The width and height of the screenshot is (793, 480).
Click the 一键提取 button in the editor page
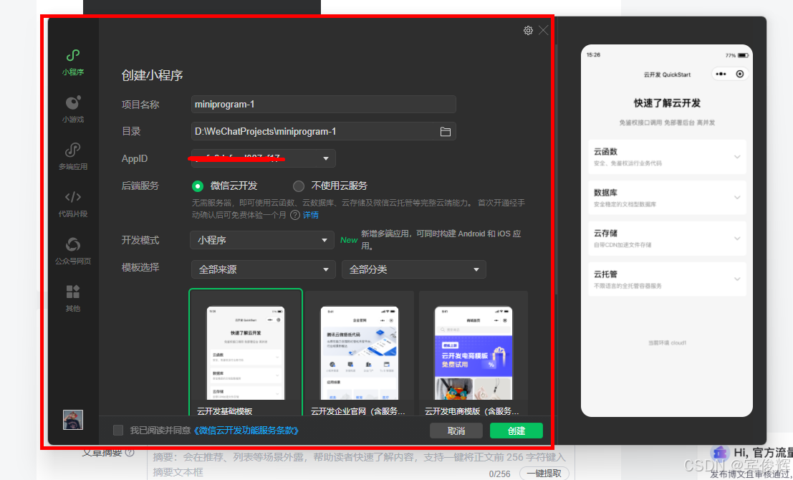pyautogui.click(x=544, y=474)
